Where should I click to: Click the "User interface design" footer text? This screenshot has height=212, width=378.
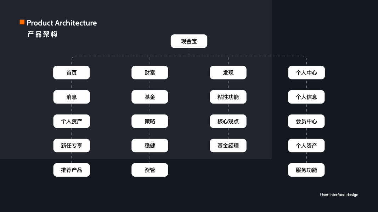point(339,195)
